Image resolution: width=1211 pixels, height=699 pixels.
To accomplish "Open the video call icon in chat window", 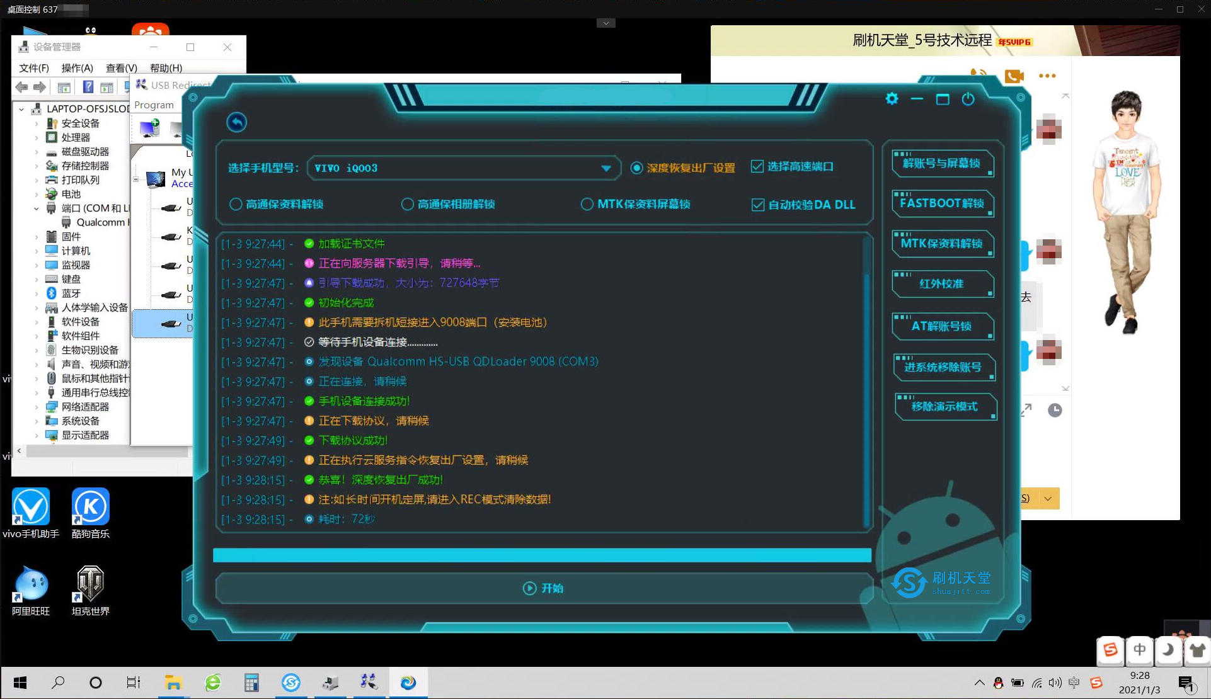I will coord(1014,76).
